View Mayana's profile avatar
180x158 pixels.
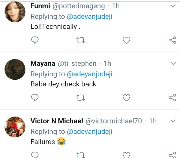[x=15, y=69]
